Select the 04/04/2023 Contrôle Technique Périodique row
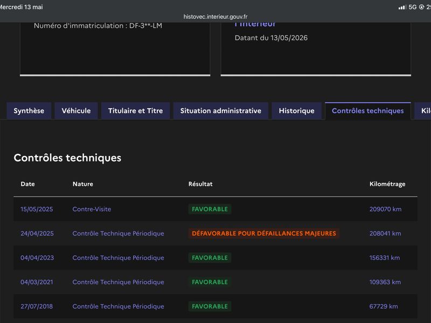Viewport: 431px width, 323px height. click(215, 258)
